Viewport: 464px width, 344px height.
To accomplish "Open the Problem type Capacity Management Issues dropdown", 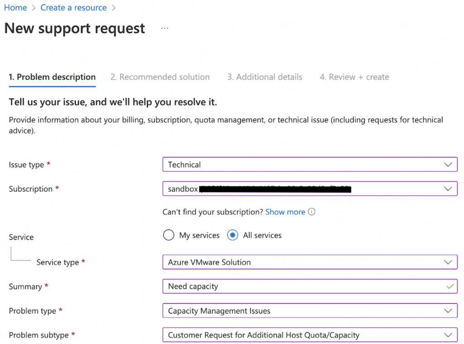I will click(x=304, y=311).
